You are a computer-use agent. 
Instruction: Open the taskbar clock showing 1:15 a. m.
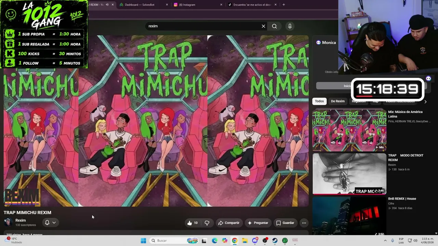[428, 241]
